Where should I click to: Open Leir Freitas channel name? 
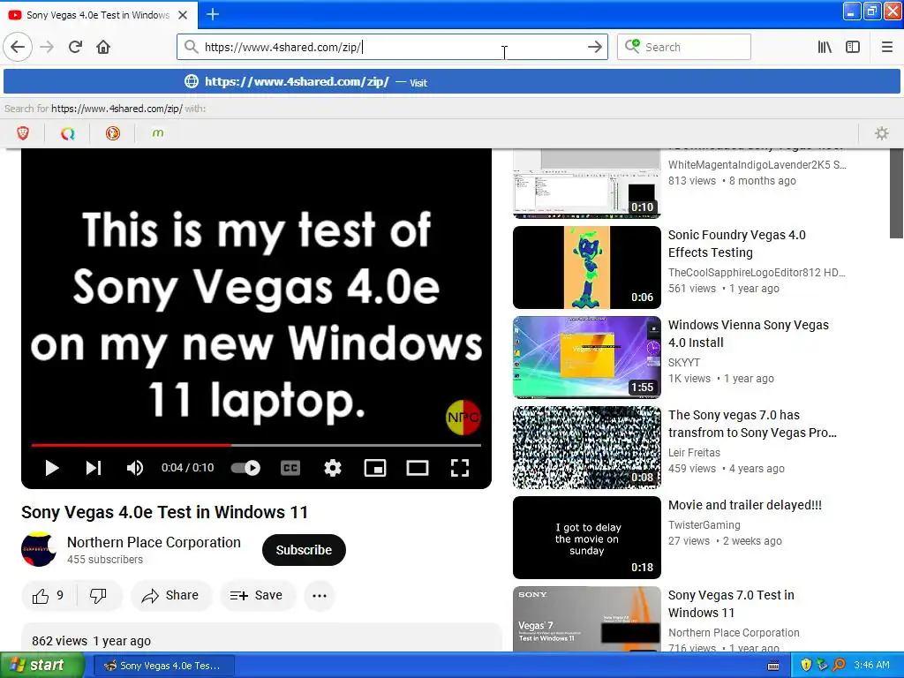click(x=694, y=453)
